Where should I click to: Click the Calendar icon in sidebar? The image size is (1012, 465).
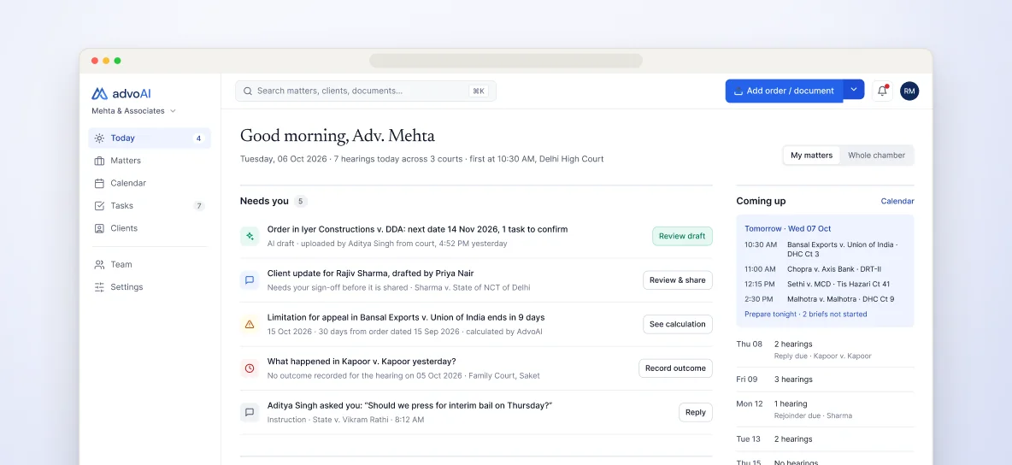point(99,184)
